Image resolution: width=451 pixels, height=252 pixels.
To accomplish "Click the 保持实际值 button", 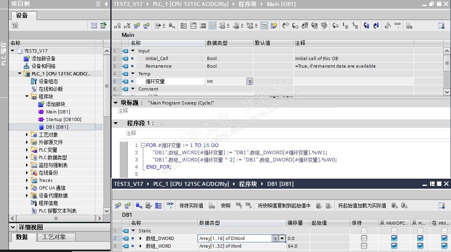I will click(191, 206).
